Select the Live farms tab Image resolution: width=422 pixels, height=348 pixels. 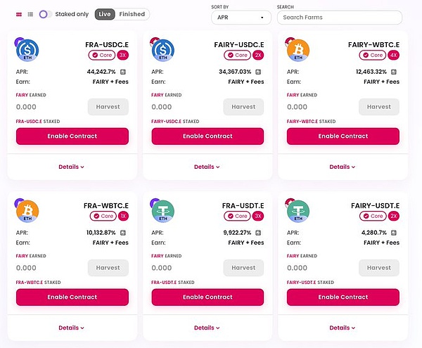click(x=105, y=14)
